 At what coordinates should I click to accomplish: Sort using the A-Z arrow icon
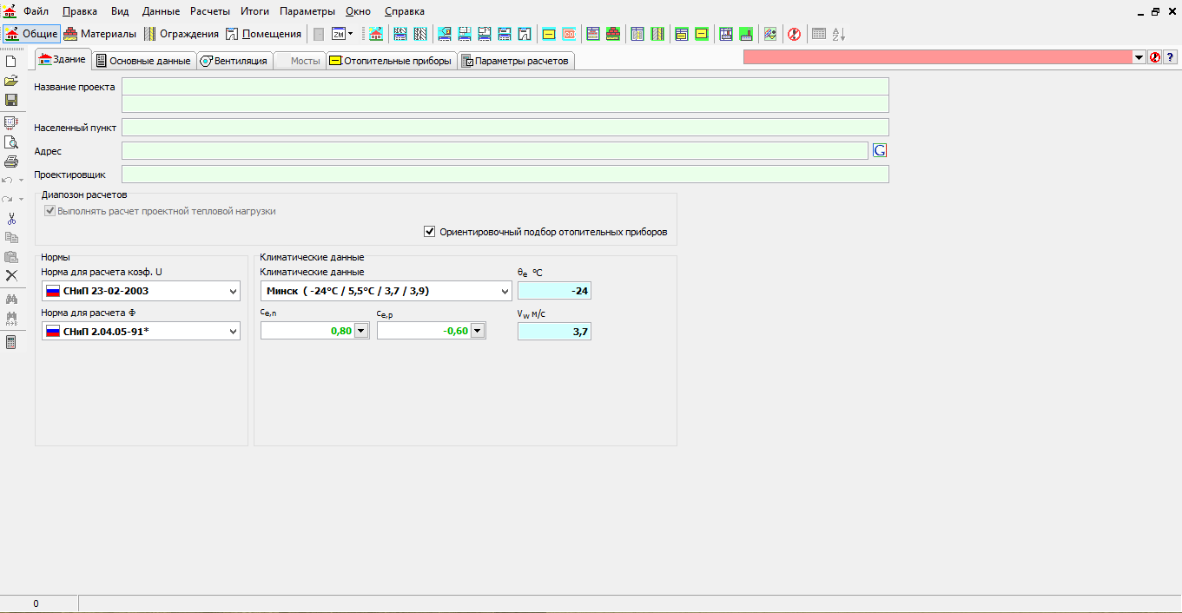click(x=839, y=34)
